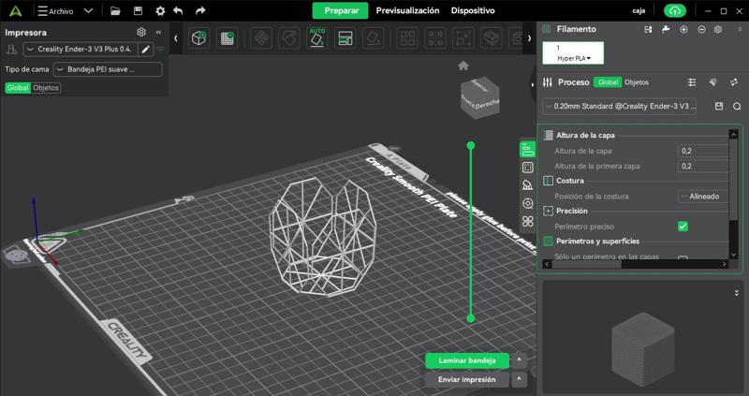Image resolution: width=749 pixels, height=396 pixels.
Task: Click the top handle of the green vertical slider
Action: click(471, 145)
